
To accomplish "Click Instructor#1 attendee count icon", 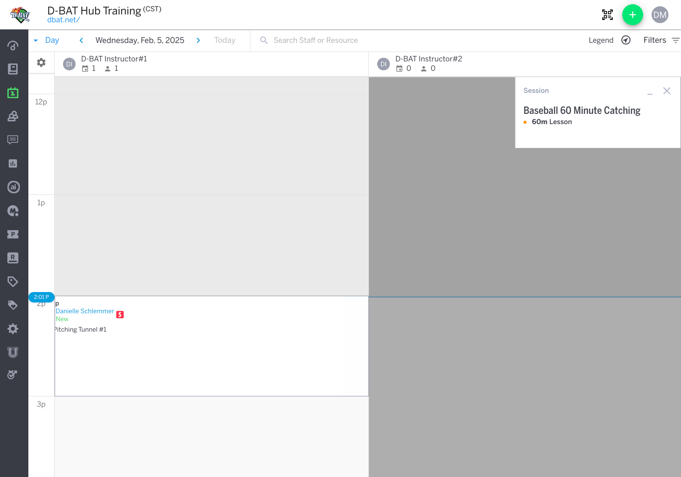I will coord(108,69).
